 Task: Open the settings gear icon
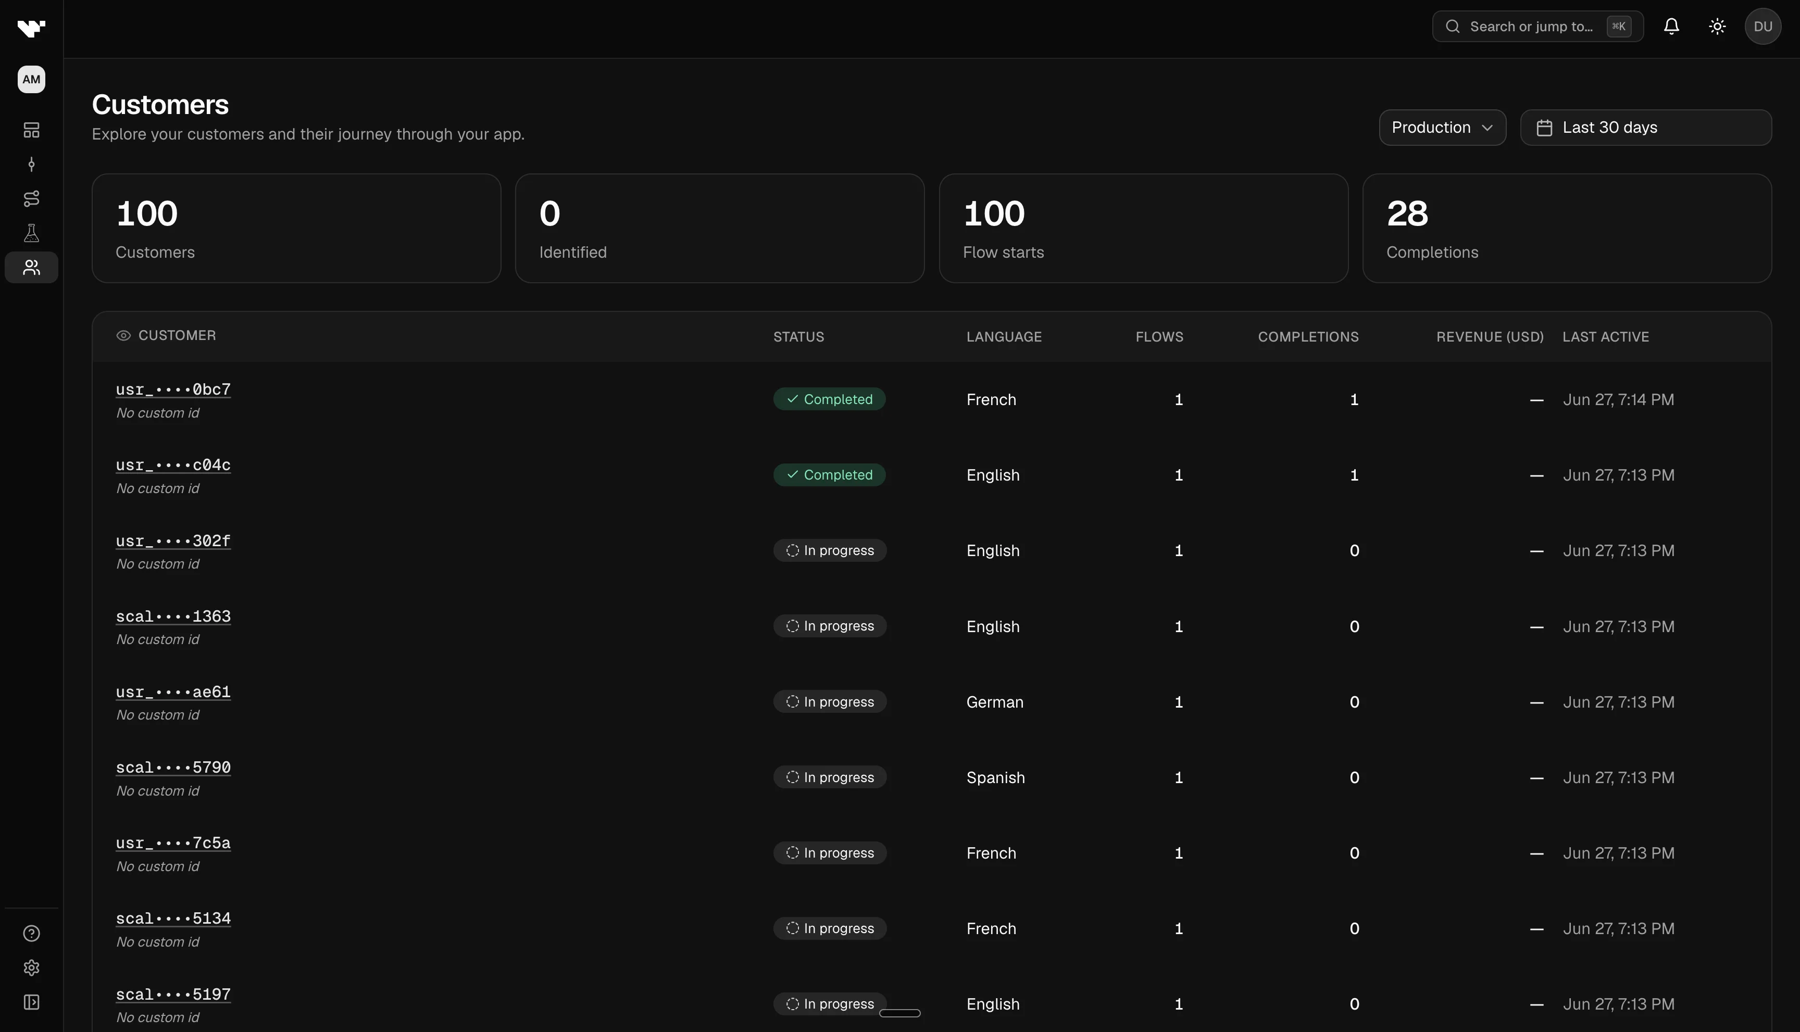[31, 967]
